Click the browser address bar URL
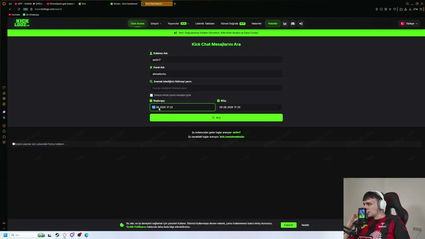The height and width of the screenshot is (239, 425). [48, 9]
